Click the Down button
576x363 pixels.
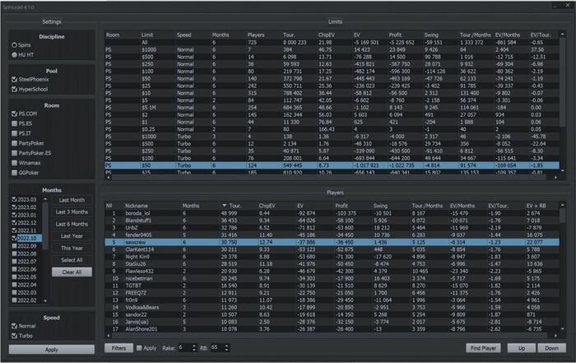click(551, 348)
